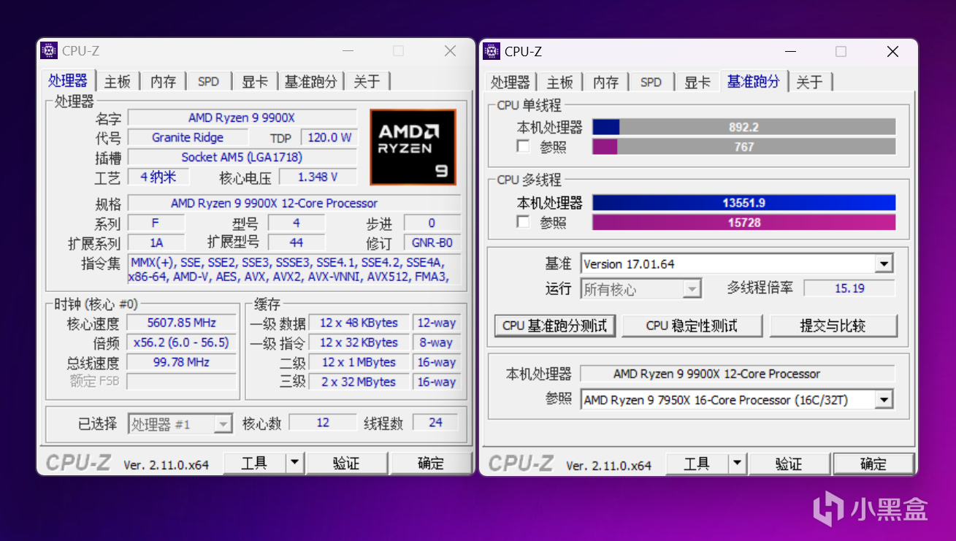Tick the 参照 checkbox under CPU 单线程

pos(523,147)
